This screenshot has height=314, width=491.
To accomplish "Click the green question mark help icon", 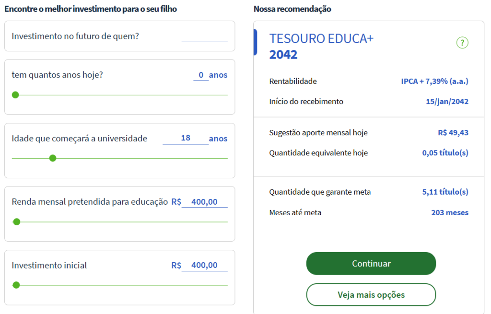I will pos(462,43).
